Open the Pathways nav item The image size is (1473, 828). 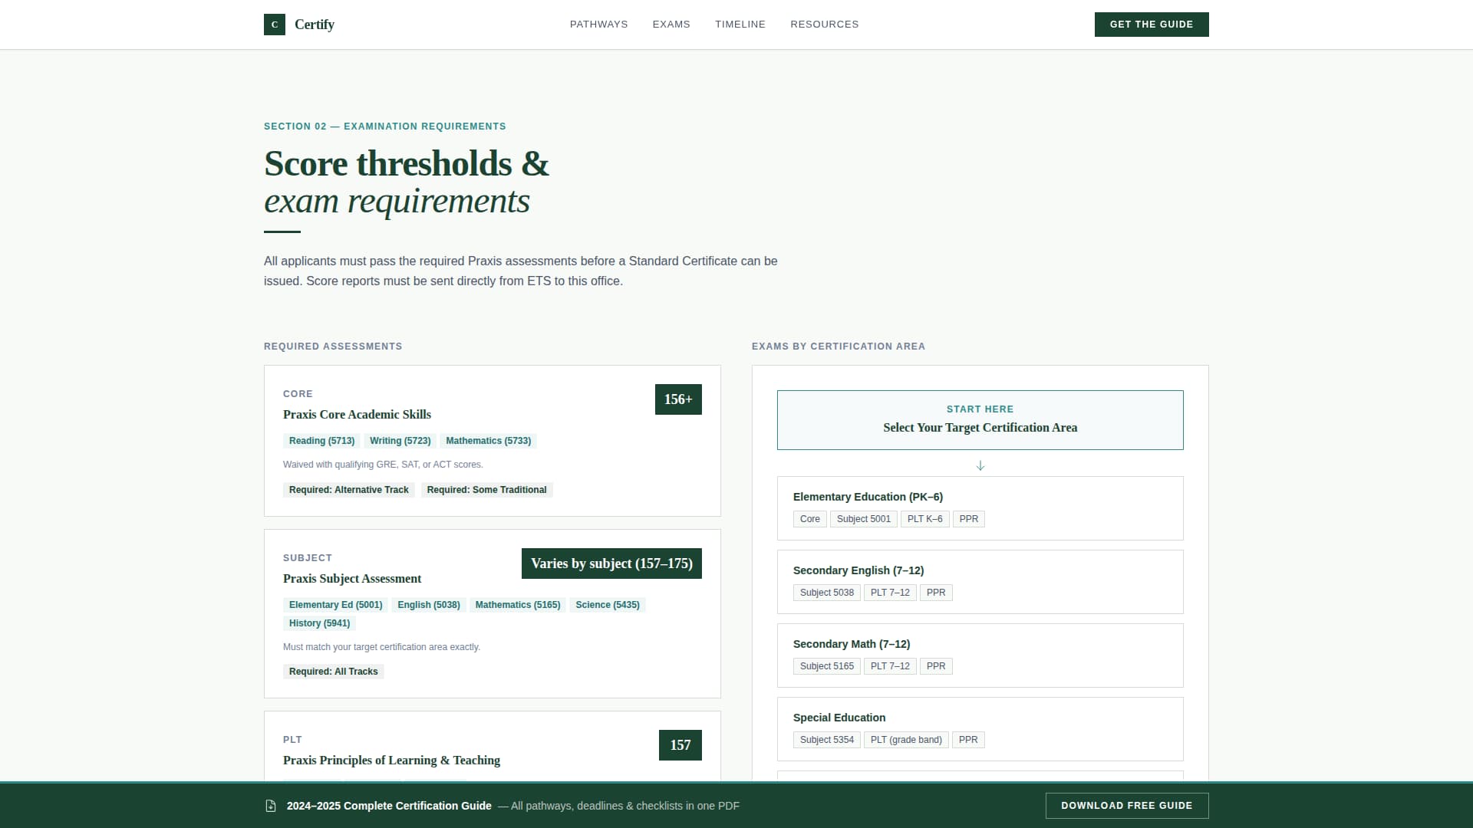point(599,25)
